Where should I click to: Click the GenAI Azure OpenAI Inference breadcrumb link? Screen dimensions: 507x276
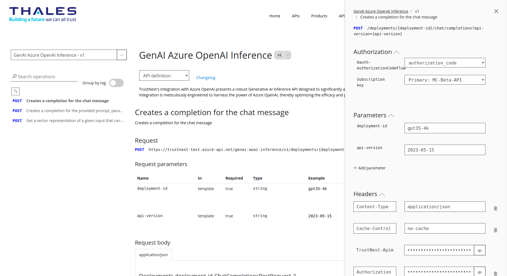381,11
